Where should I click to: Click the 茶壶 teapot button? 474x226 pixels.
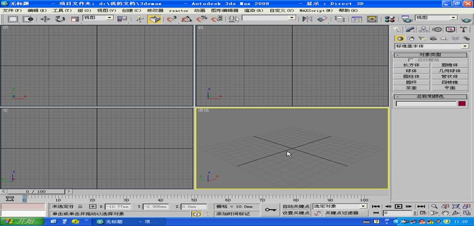(411, 88)
